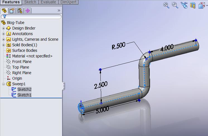Switch to the Sketch tab
Image resolution: width=208 pixels, height=136 pixels.
point(30,2)
